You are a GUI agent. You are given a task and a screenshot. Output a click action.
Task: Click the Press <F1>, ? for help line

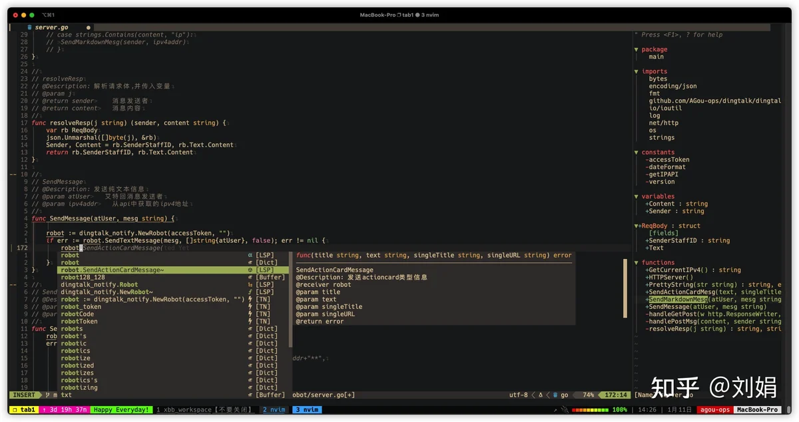coord(680,35)
